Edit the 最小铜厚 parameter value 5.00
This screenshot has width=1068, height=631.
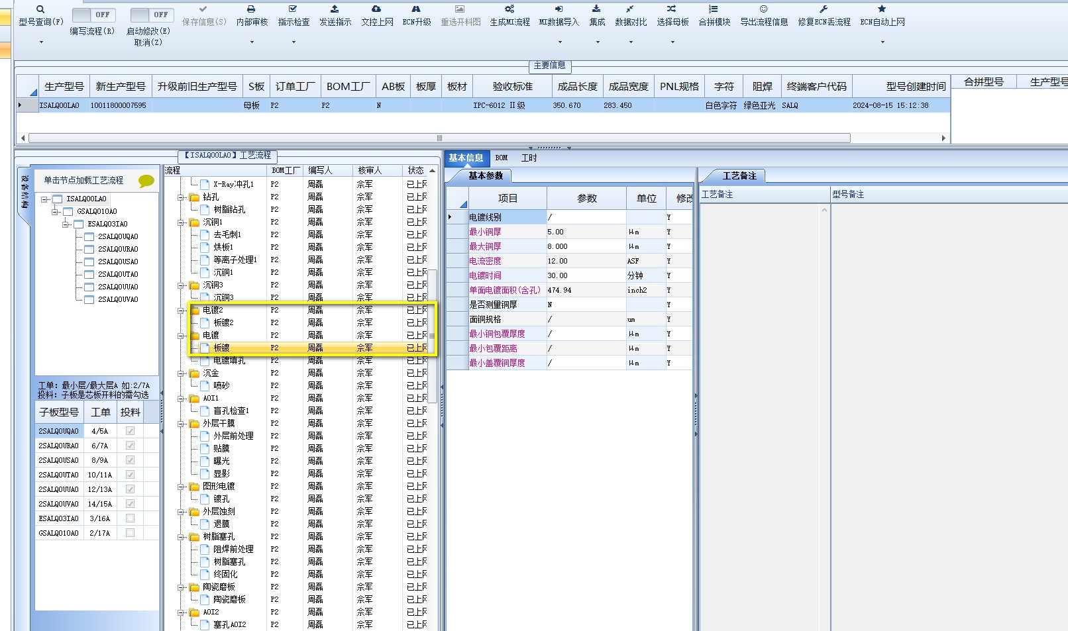coord(586,232)
